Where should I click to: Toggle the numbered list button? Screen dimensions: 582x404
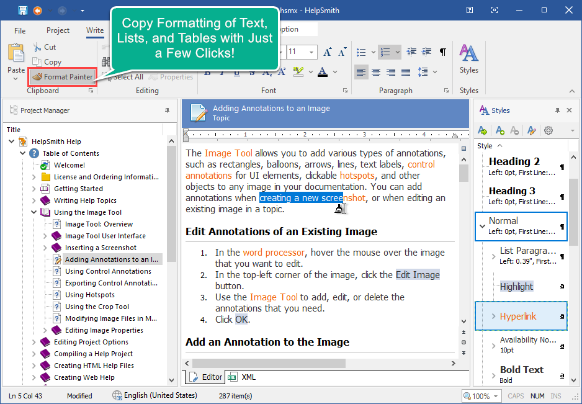coord(386,52)
